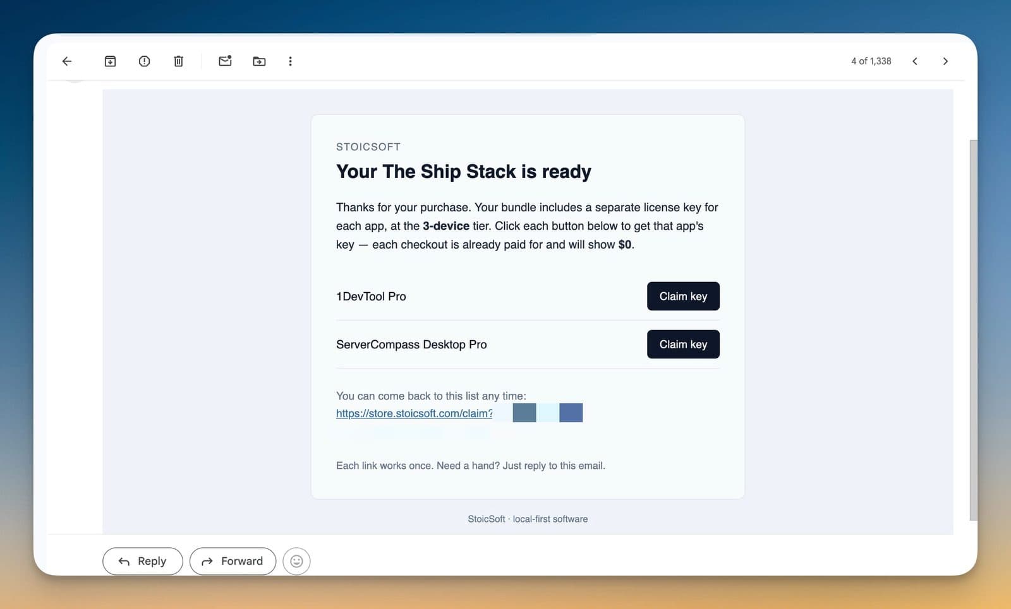Click the 'Each link works once' note

click(471, 466)
